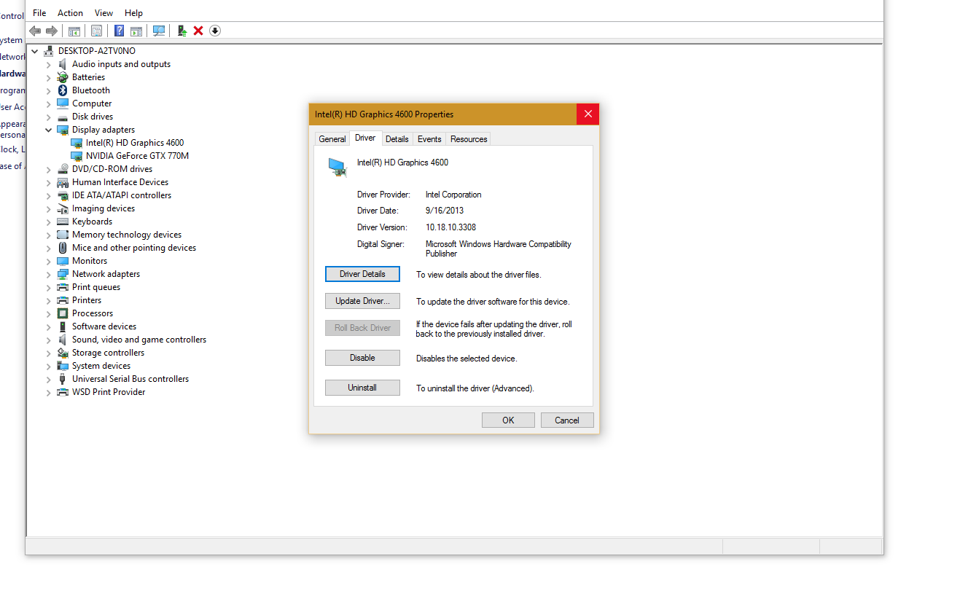This screenshot has height=599, width=960.
Task: Click the Audio inputs and outputs speaker icon
Action: click(63, 64)
